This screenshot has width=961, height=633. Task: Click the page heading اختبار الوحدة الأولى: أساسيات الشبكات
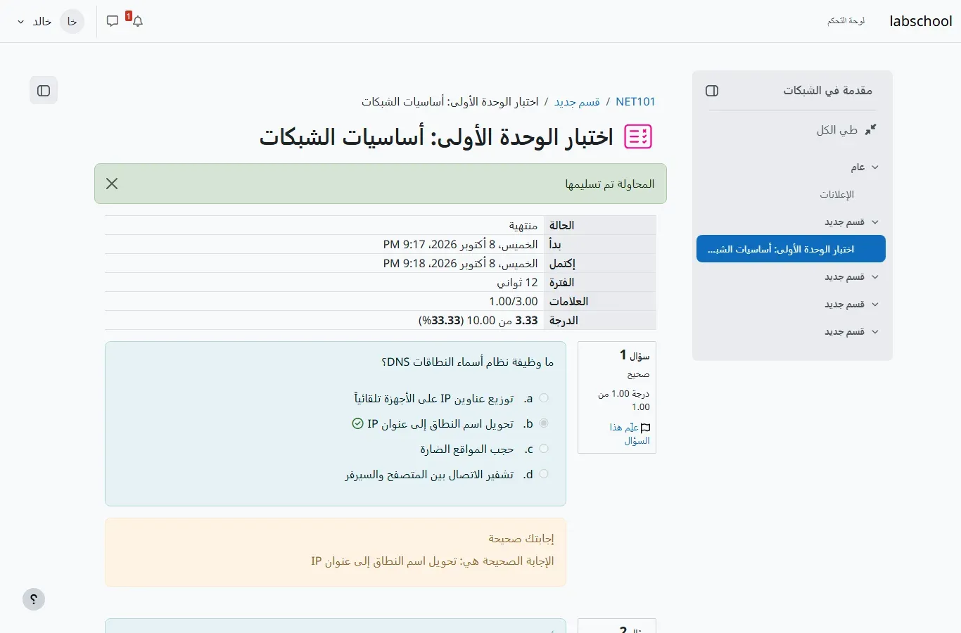coord(436,136)
